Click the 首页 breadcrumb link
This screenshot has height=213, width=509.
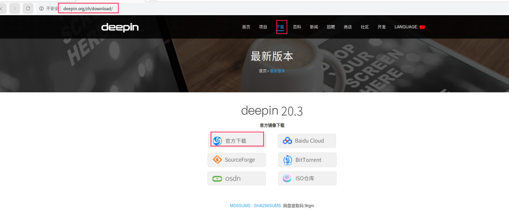pyautogui.click(x=263, y=71)
